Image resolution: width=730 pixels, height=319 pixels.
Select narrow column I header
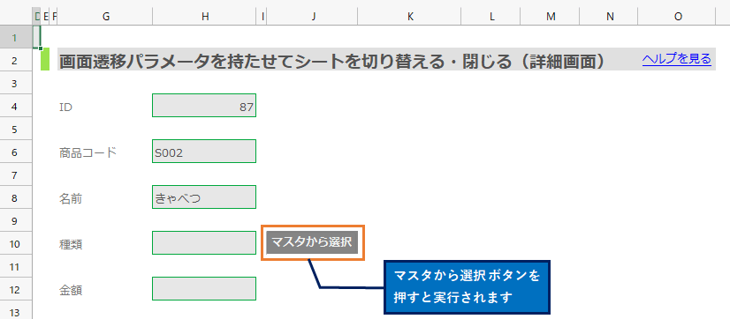[x=262, y=16]
